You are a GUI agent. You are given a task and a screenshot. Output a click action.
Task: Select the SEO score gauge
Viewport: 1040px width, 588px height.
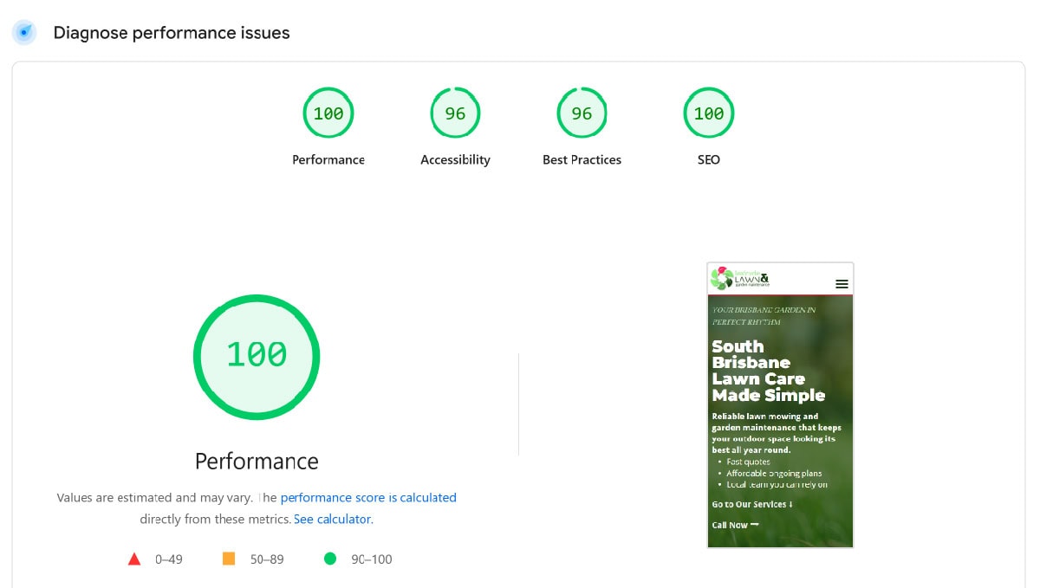(708, 113)
